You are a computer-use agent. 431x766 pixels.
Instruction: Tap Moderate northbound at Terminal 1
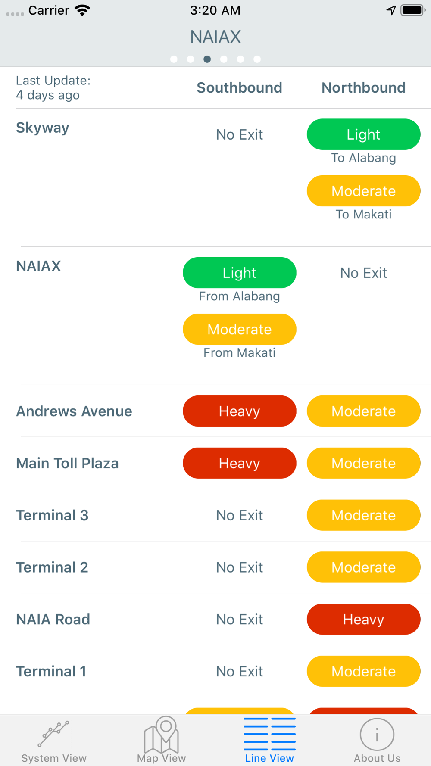[363, 671]
